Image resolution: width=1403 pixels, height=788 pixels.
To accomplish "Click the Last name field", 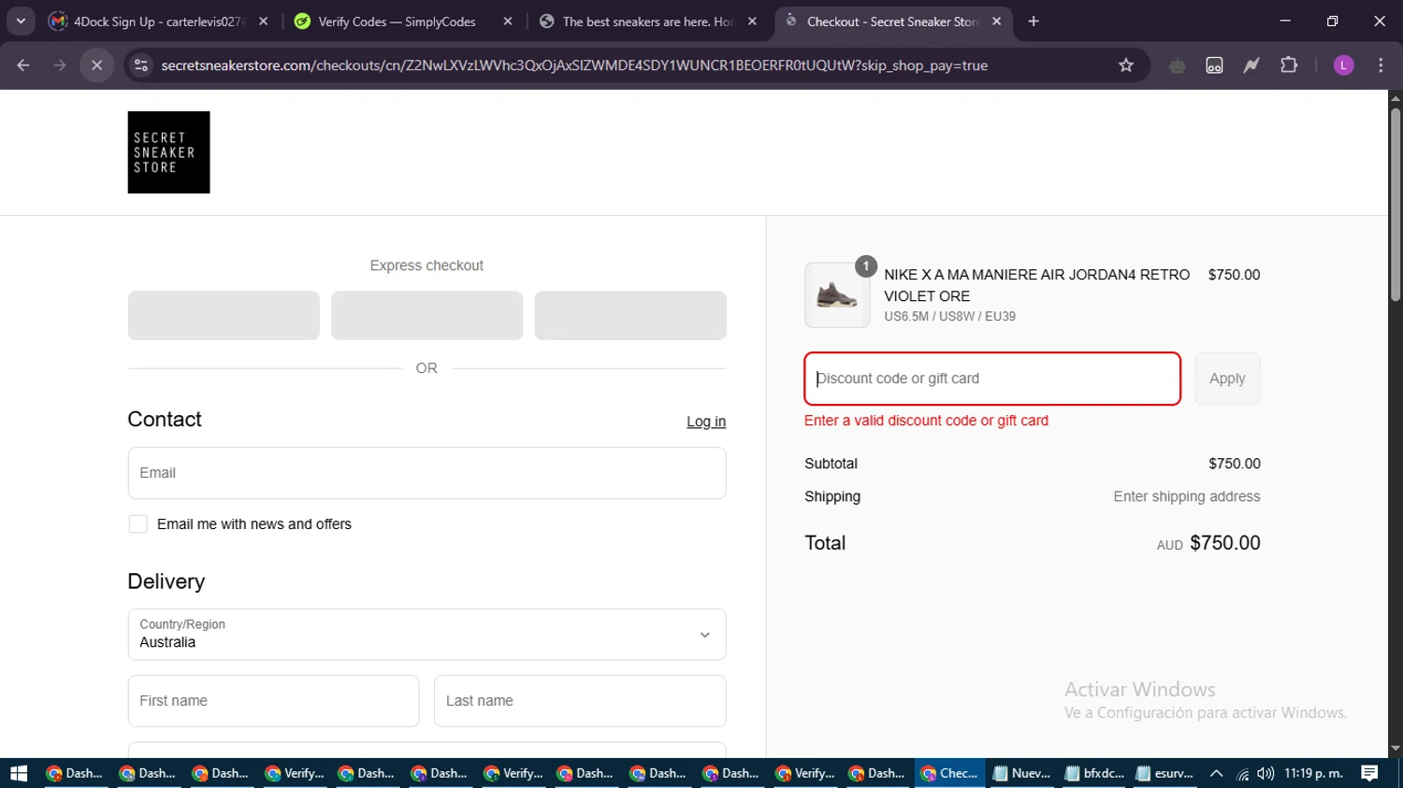I will (x=580, y=701).
